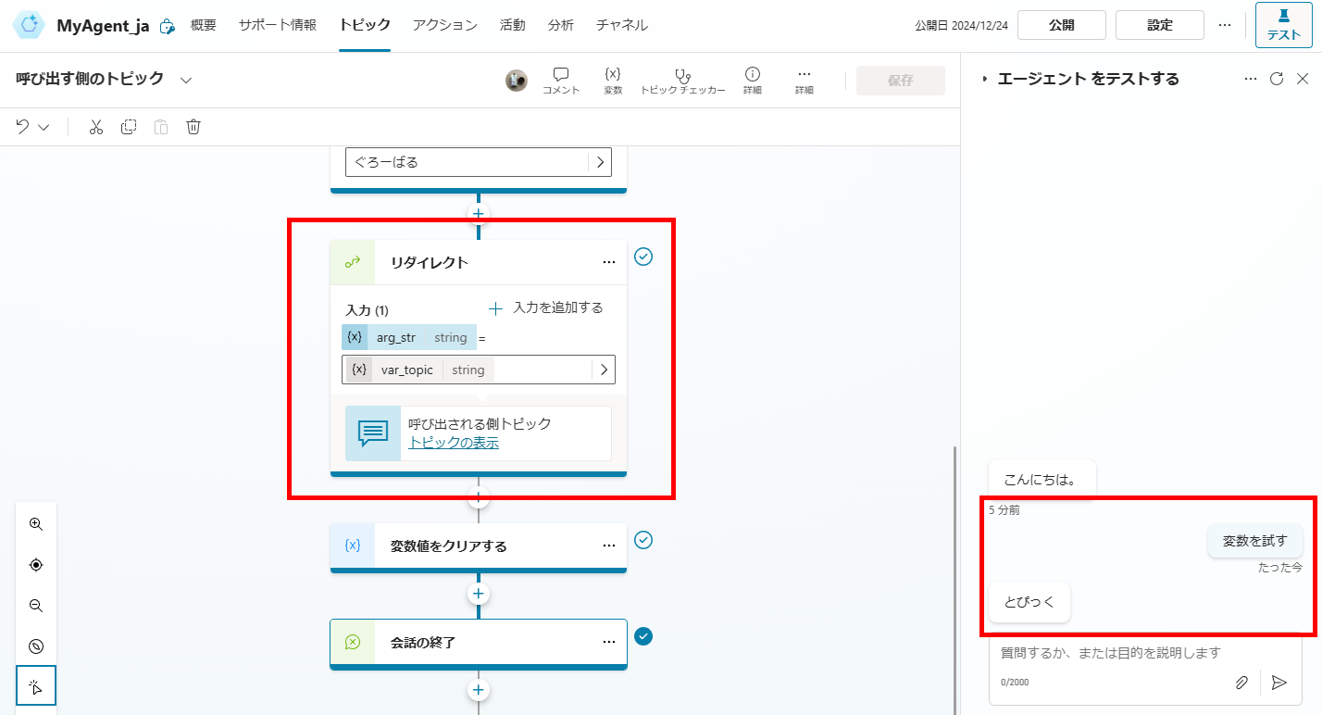The image size is (1322, 715).
Task: Open the 分析 tab
Action: click(x=560, y=25)
